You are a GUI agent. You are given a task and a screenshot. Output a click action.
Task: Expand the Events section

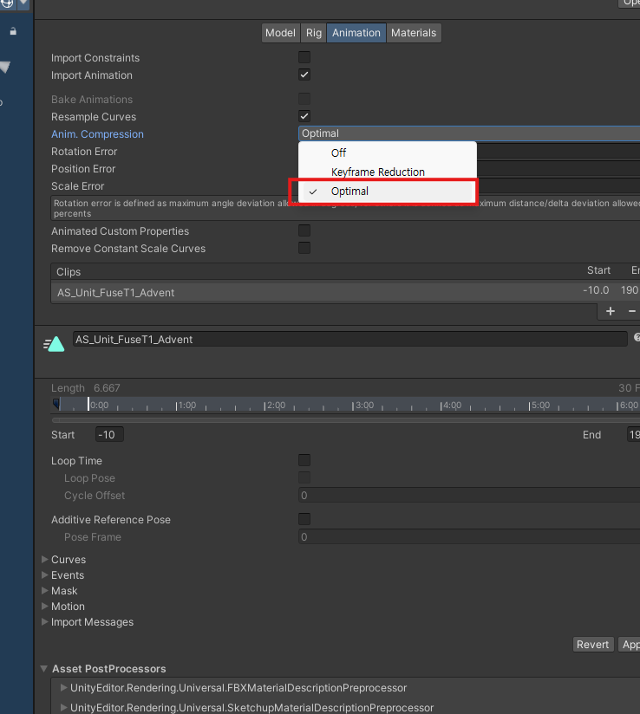[x=45, y=574]
